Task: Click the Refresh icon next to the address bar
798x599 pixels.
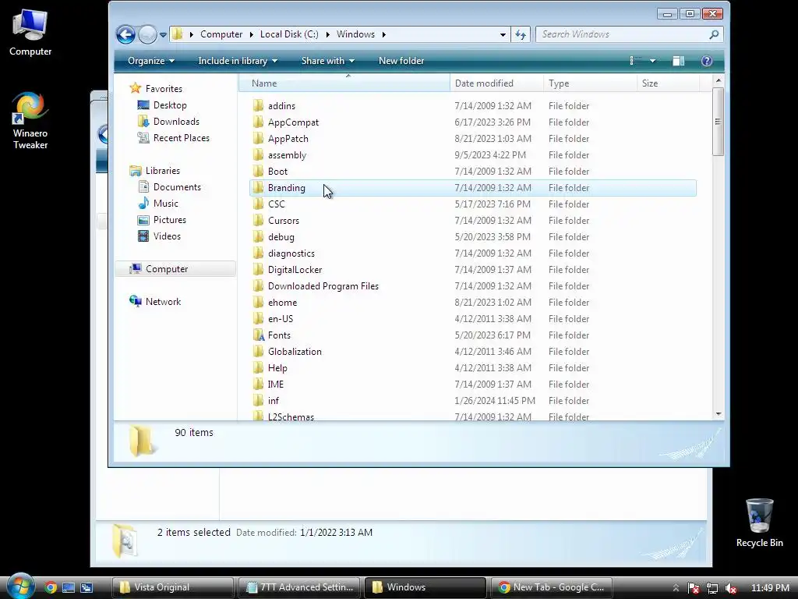Action: tap(521, 34)
